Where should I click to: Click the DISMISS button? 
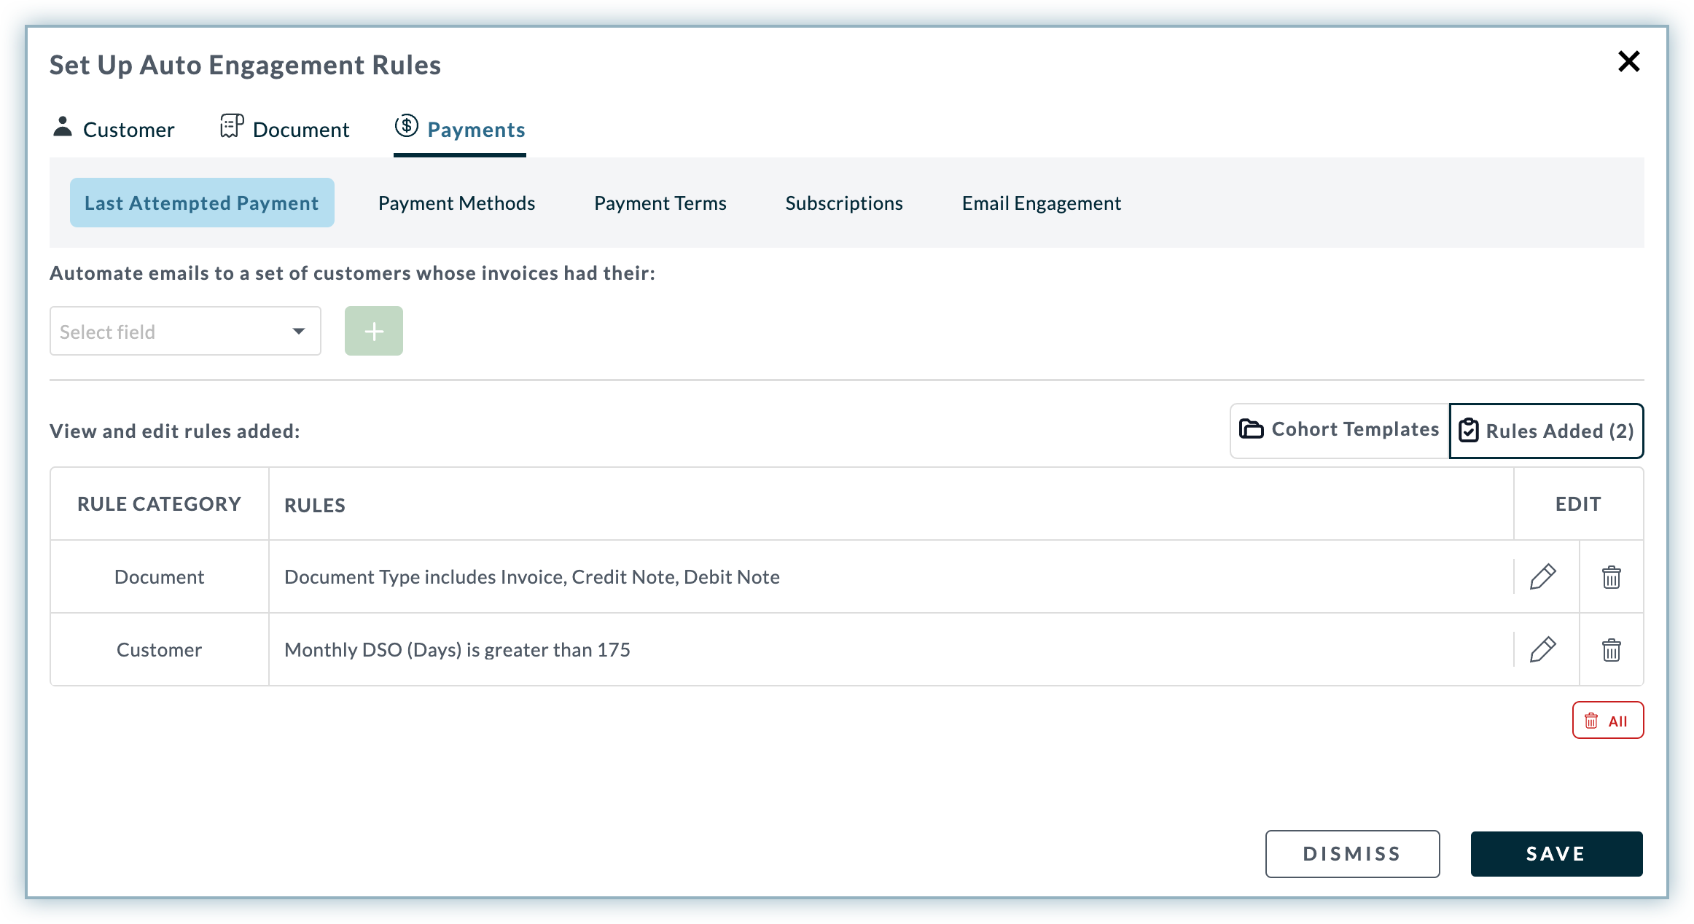[x=1352, y=853]
